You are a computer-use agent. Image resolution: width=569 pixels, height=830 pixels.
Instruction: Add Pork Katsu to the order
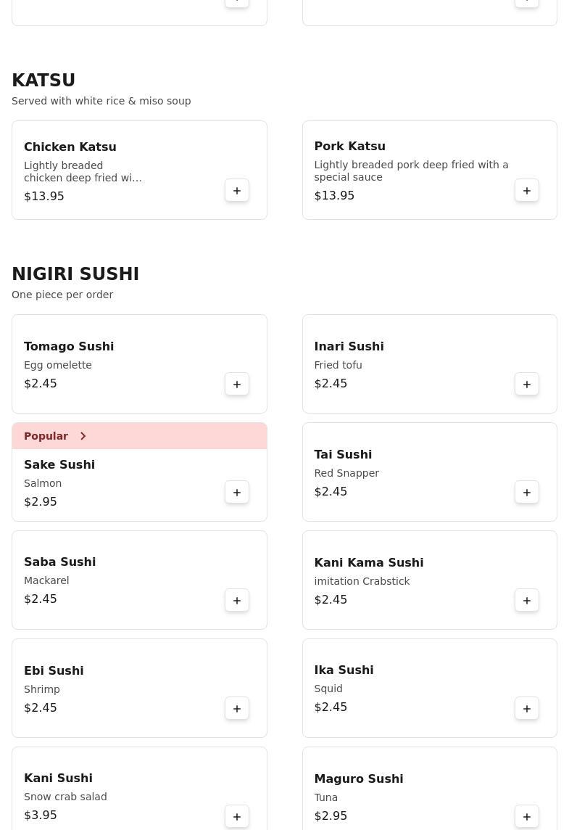(527, 191)
